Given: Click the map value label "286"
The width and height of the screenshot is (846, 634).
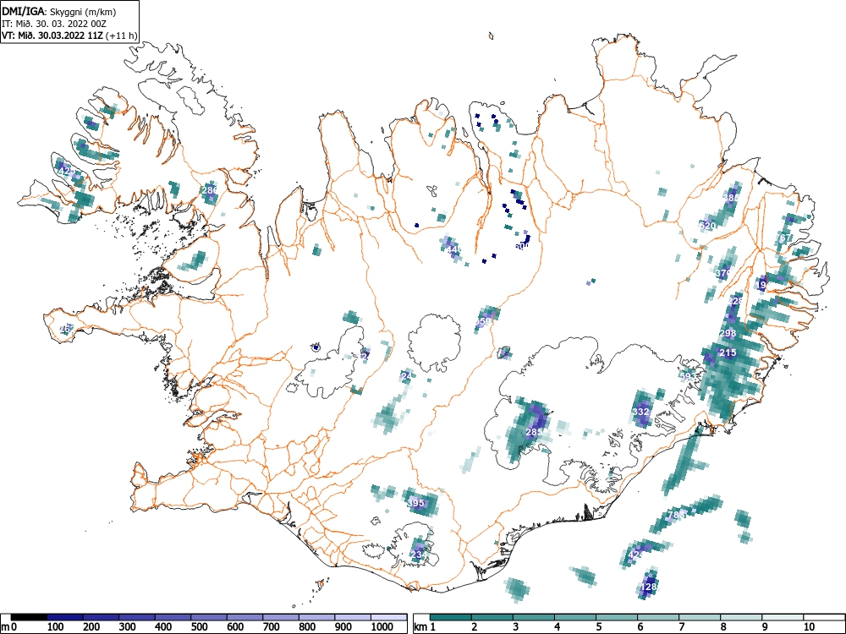Looking at the screenshot, I should tap(209, 189).
